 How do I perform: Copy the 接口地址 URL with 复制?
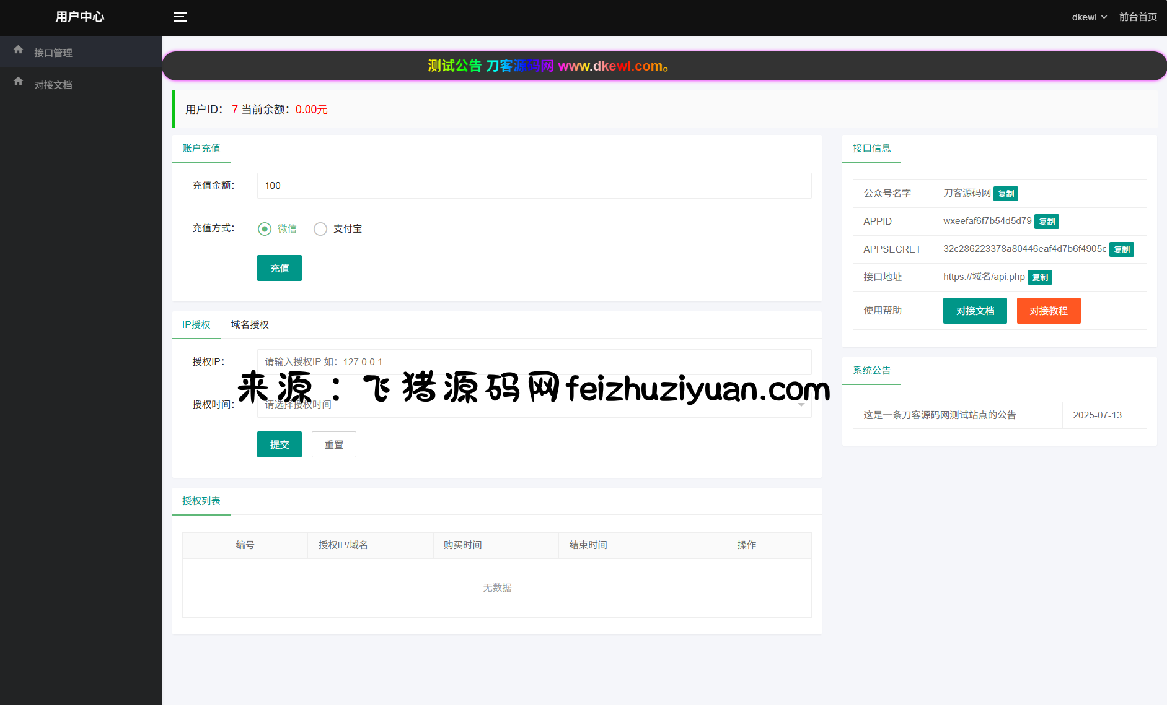click(1039, 277)
